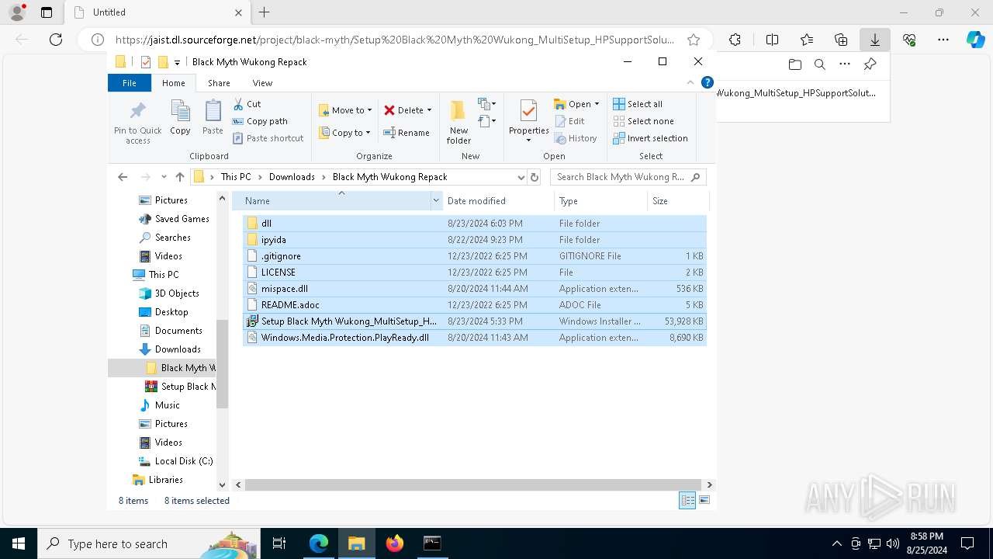Go up one folder level arrow
This screenshot has height=559, width=993.
(180, 177)
